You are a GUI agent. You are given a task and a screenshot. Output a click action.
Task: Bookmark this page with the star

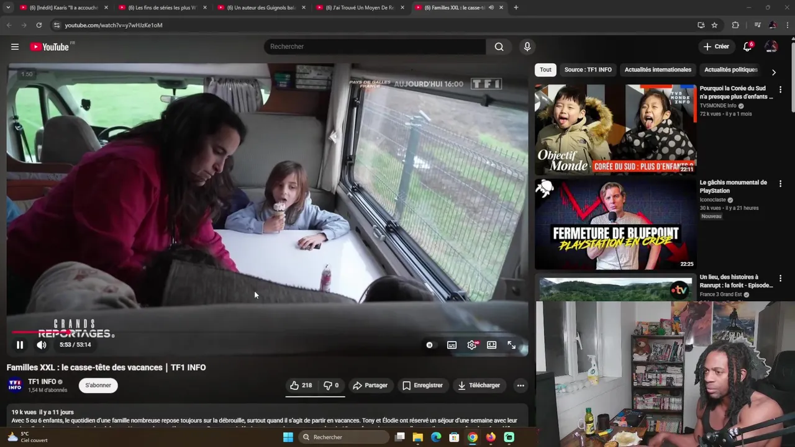(715, 25)
